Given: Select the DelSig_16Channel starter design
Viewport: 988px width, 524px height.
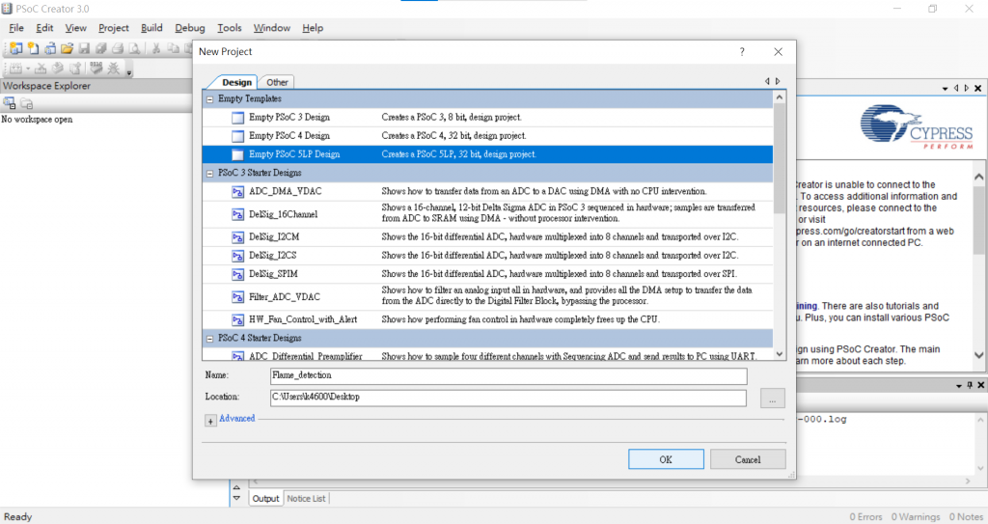Looking at the screenshot, I should (x=487, y=213).
